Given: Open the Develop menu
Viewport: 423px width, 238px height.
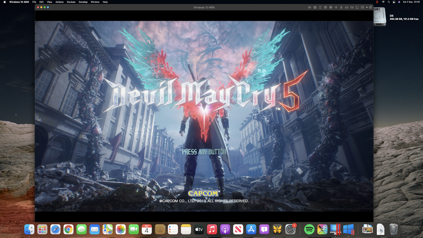Looking at the screenshot, I should (x=83, y=2).
